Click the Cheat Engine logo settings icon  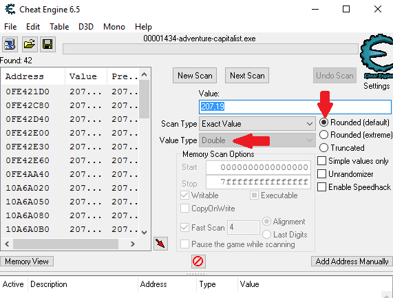(376, 56)
